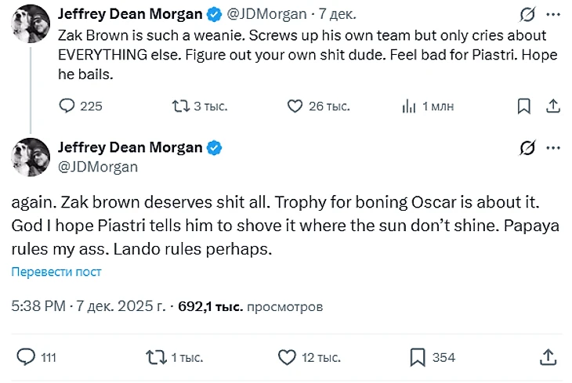Share the second tweet via upload icon
The height and width of the screenshot is (383, 572).
point(548,357)
